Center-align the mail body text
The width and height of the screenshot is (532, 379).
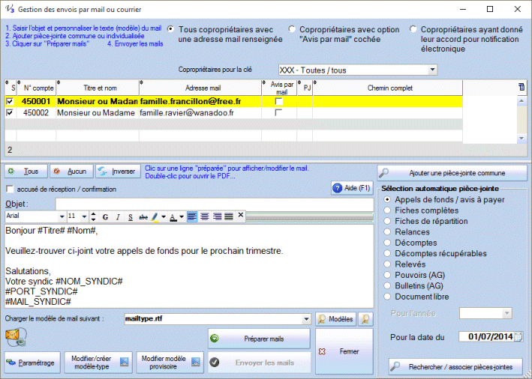click(204, 216)
